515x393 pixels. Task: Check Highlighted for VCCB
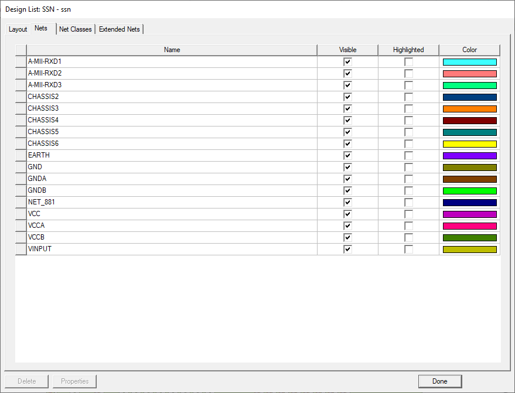click(x=408, y=237)
